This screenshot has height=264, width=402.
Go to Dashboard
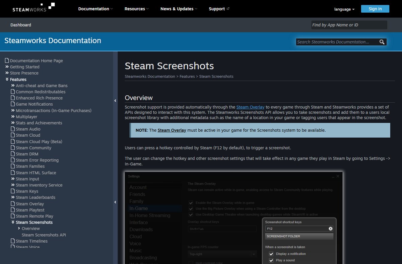coord(21,25)
